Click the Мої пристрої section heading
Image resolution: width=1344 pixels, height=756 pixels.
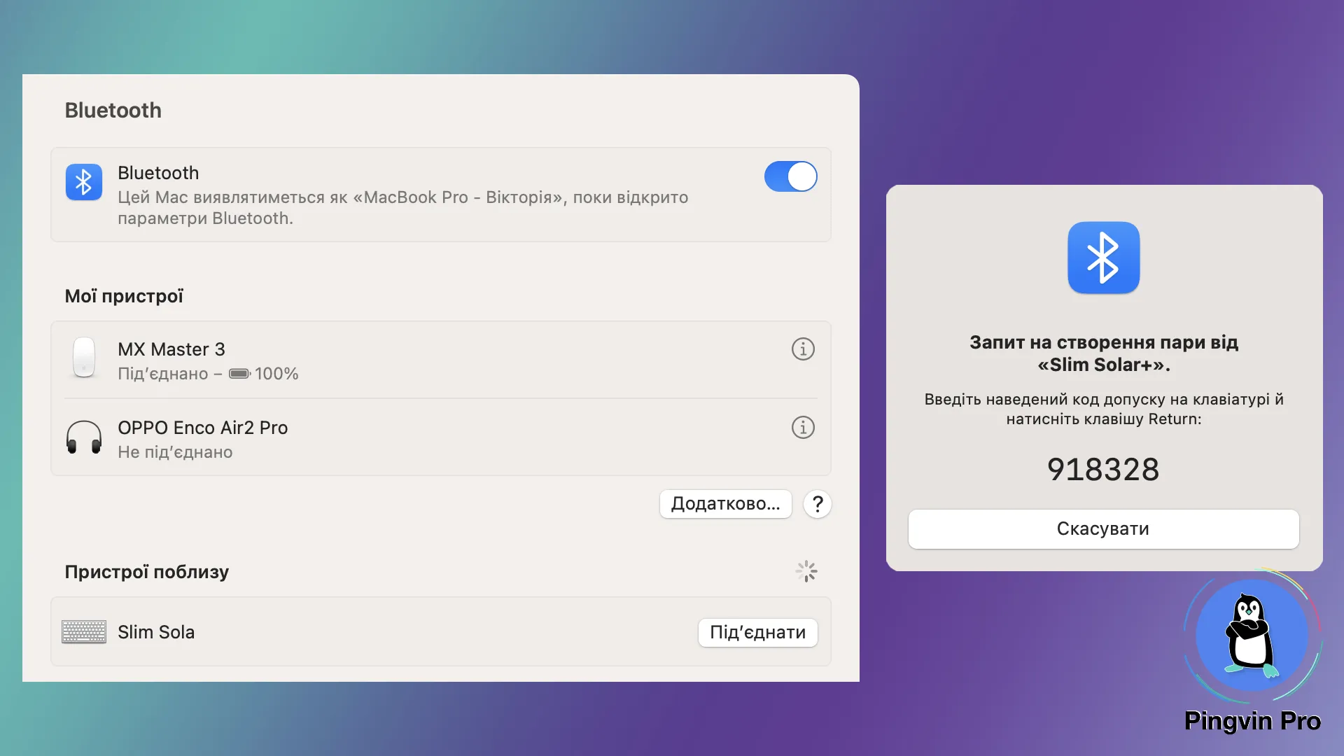click(x=124, y=296)
